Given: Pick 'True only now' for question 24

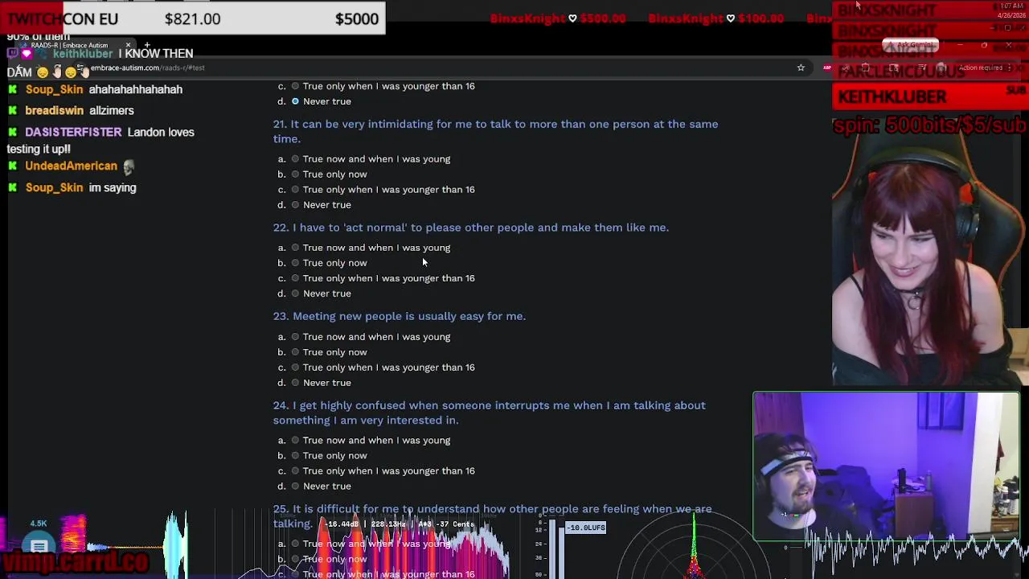Looking at the screenshot, I should [295, 456].
